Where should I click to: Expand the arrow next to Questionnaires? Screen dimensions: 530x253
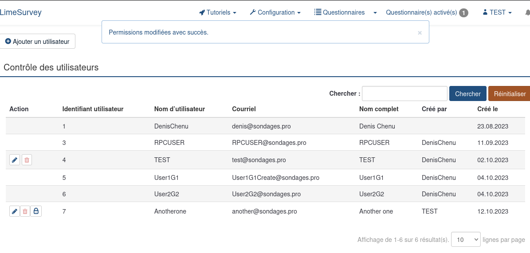pos(375,13)
